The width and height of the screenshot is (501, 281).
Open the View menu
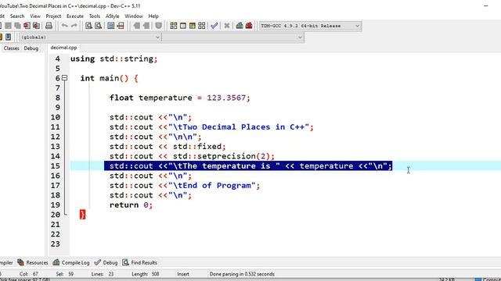[35, 16]
